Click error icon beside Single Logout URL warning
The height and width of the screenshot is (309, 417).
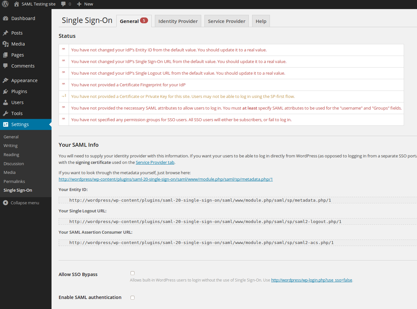coord(64,72)
